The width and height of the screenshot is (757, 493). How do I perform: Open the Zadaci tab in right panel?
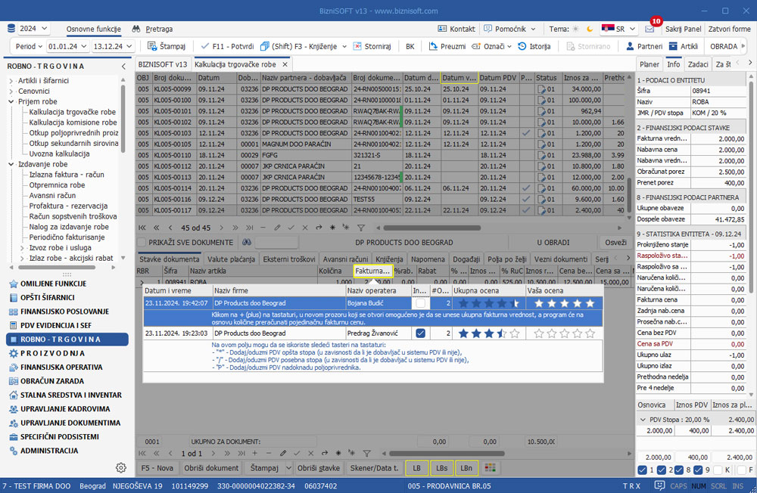click(x=698, y=64)
